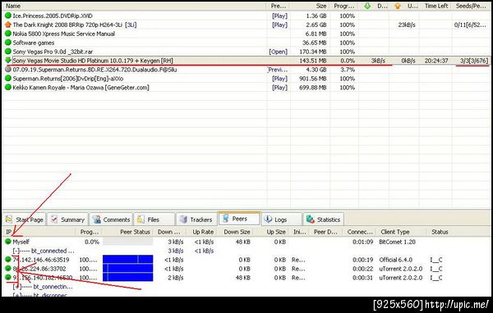
Task: Click the [Open] link for Sony Vegas Pro 9.0d
Action: (279, 52)
